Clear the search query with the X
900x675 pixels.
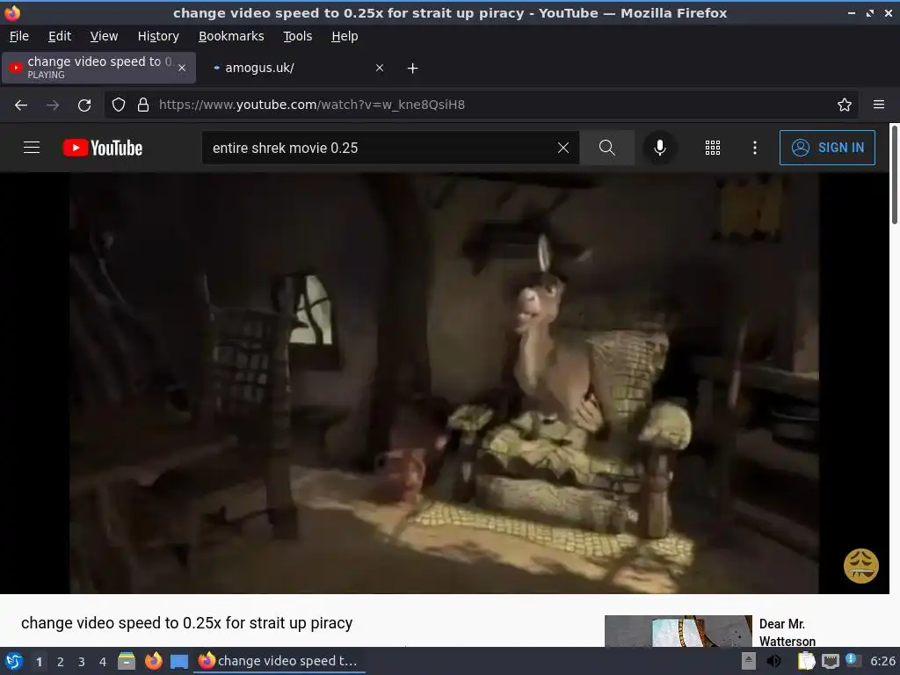tap(563, 148)
